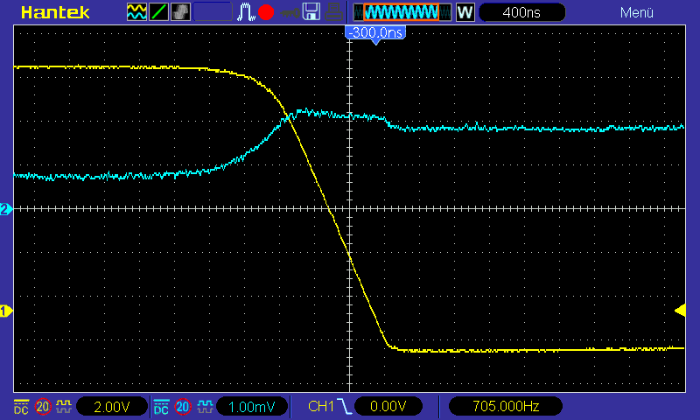Click the cyan CH2 probe attenuation icon

tap(205, 407)
